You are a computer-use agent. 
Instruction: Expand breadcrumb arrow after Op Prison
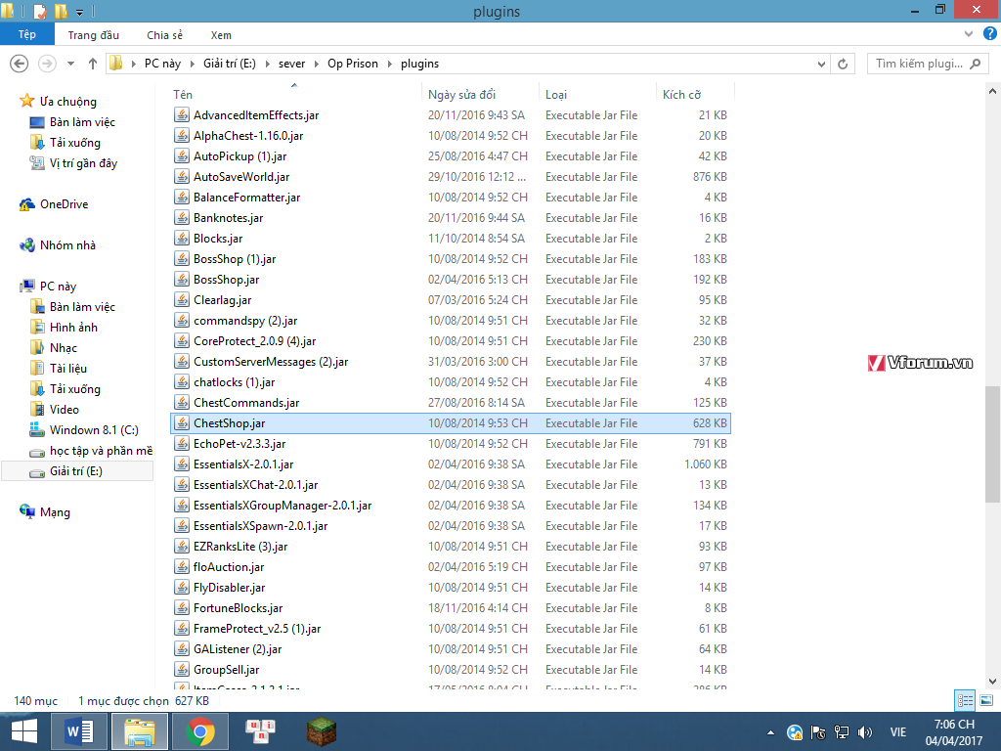click(x=389, y=64)
